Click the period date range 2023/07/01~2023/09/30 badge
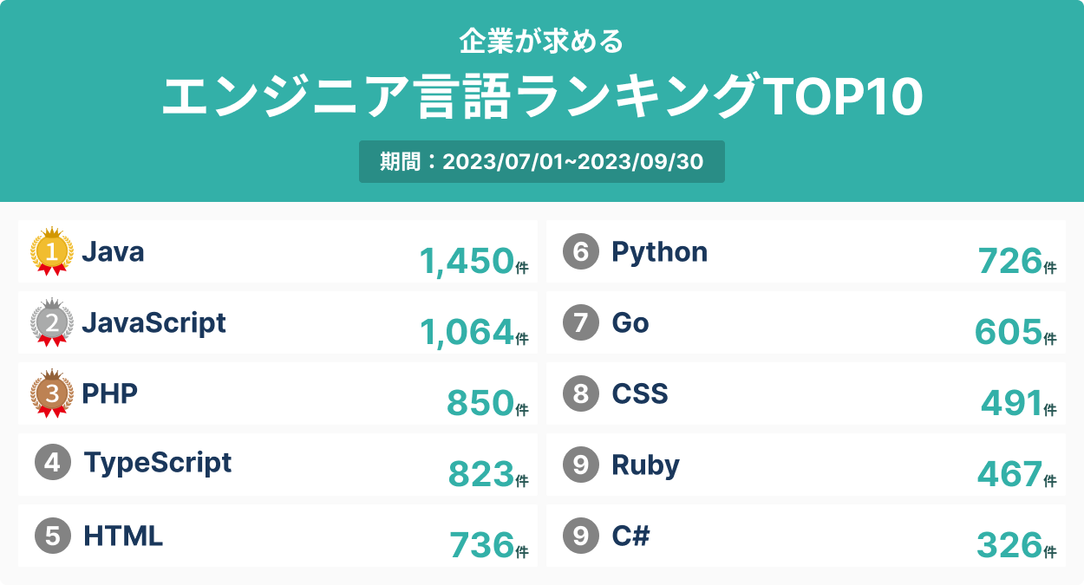The width and height of the screenshot is (1084, 585). point(541,162)
